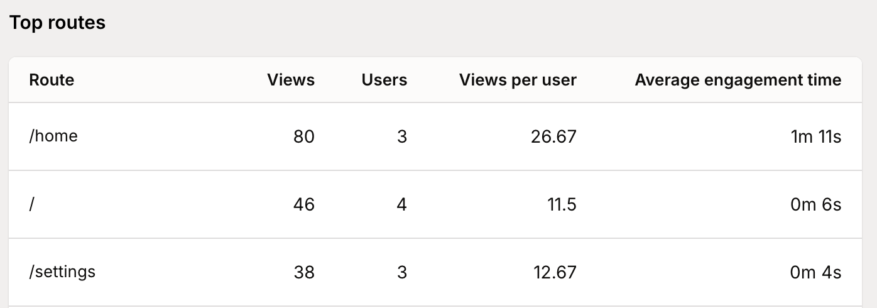
Task: Select the users count in /home row
Action: tap(402, 136)
